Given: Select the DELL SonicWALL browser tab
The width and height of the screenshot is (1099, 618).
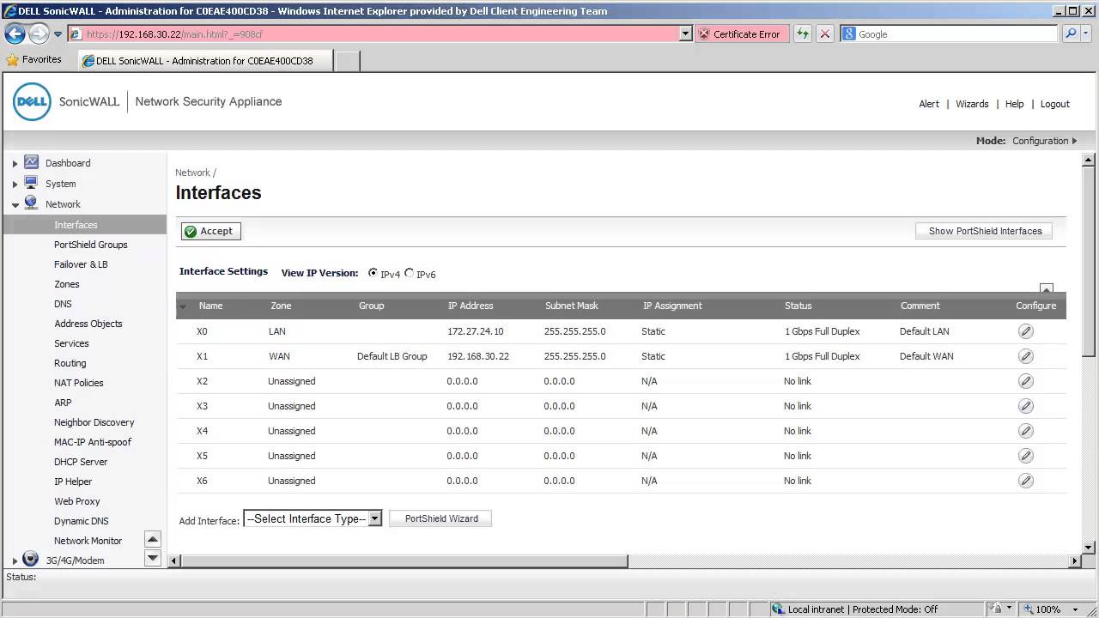Looking at the screenshot, I should (205, 61).
